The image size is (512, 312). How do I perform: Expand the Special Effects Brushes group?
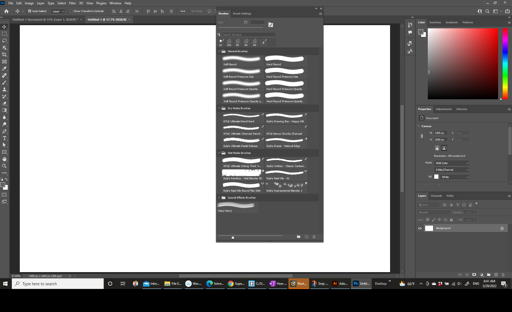pyautogui.click(x=219, y=197)
